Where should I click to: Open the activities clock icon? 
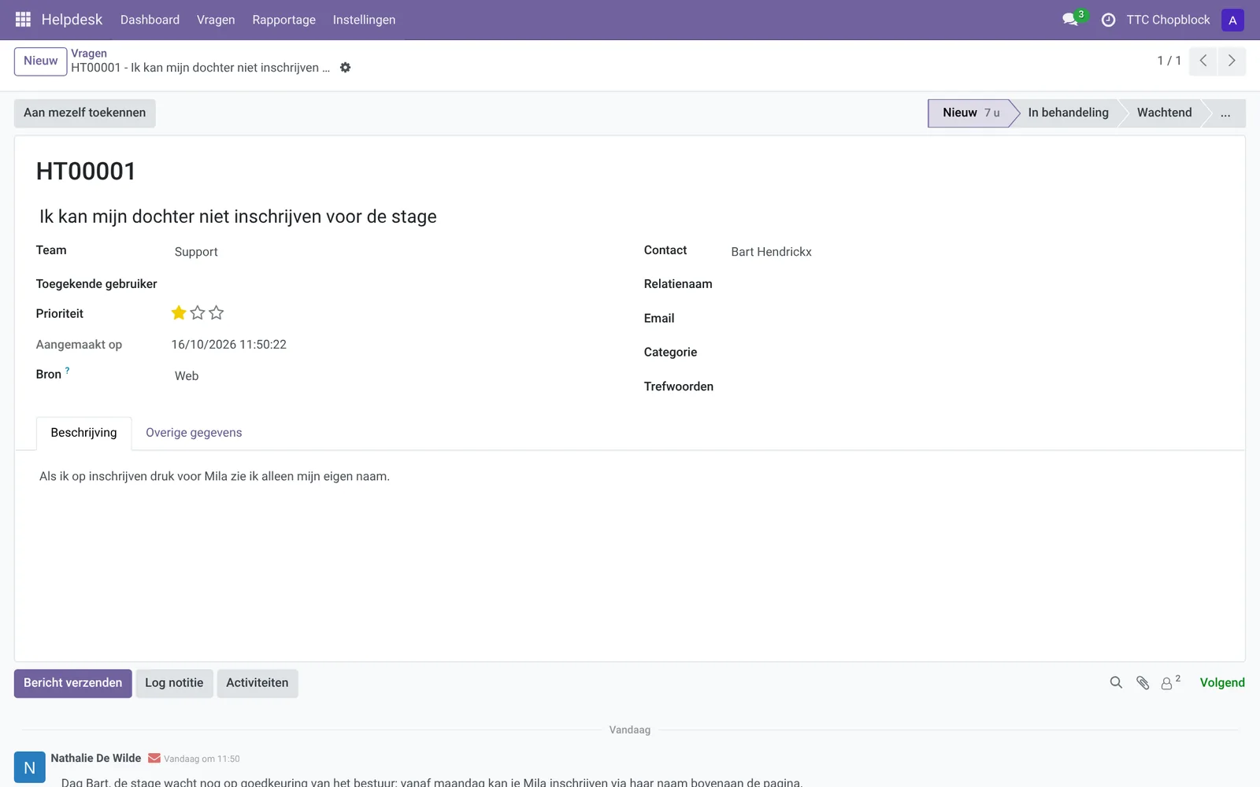[1108, 20]
